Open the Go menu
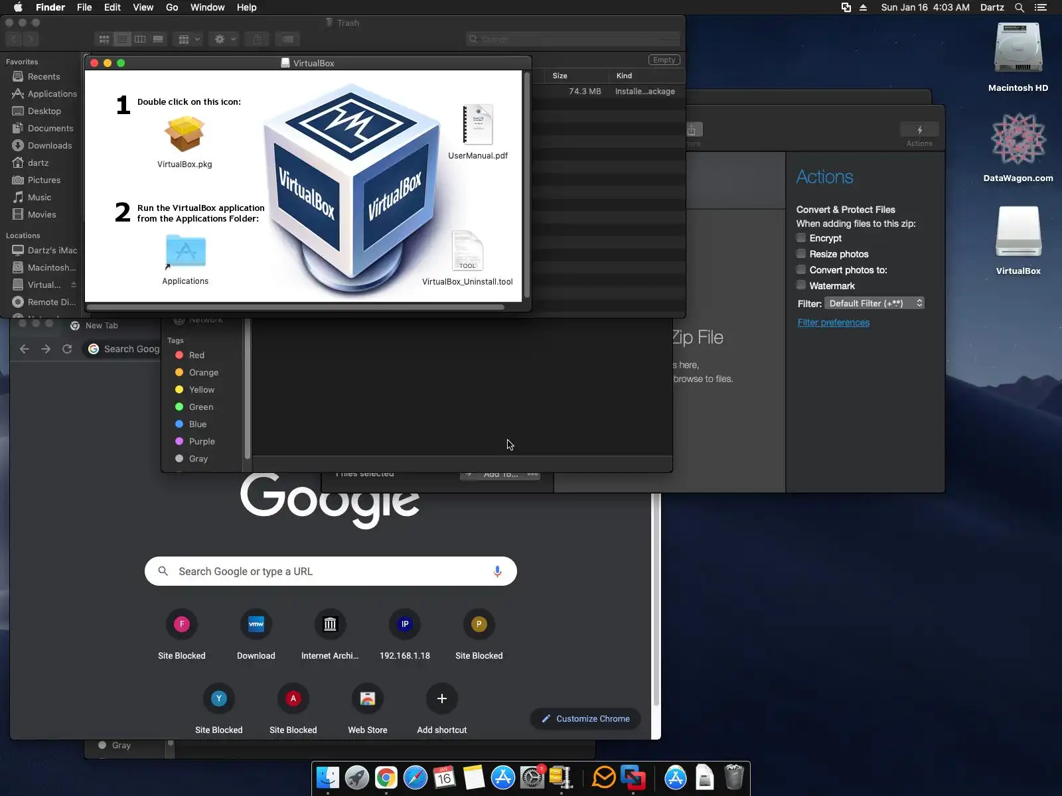This screenshot has width=1062, height=796. [172, 7]
